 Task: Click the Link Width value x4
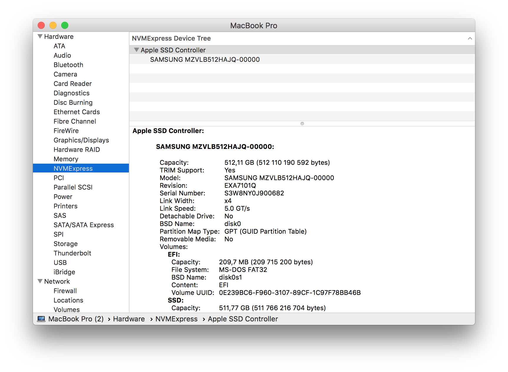pos(228,201)
